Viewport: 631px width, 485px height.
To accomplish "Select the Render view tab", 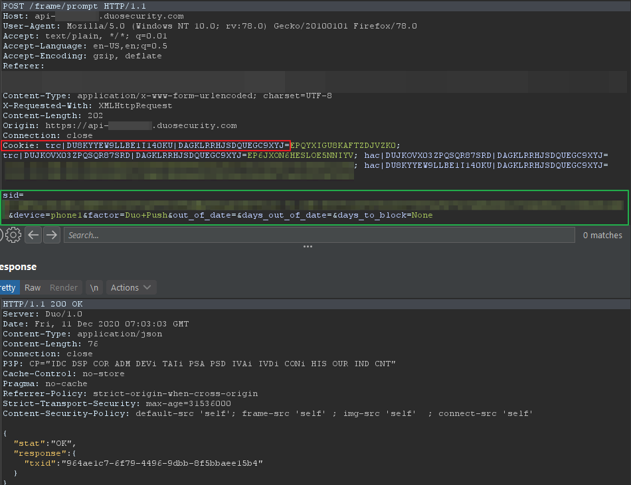I will tap(64, 287).
